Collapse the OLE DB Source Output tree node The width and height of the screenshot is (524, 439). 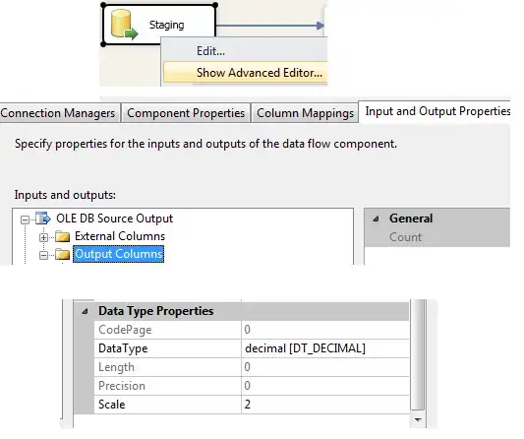25,219
